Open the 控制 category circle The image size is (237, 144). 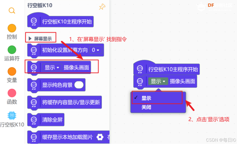(12, 28)
